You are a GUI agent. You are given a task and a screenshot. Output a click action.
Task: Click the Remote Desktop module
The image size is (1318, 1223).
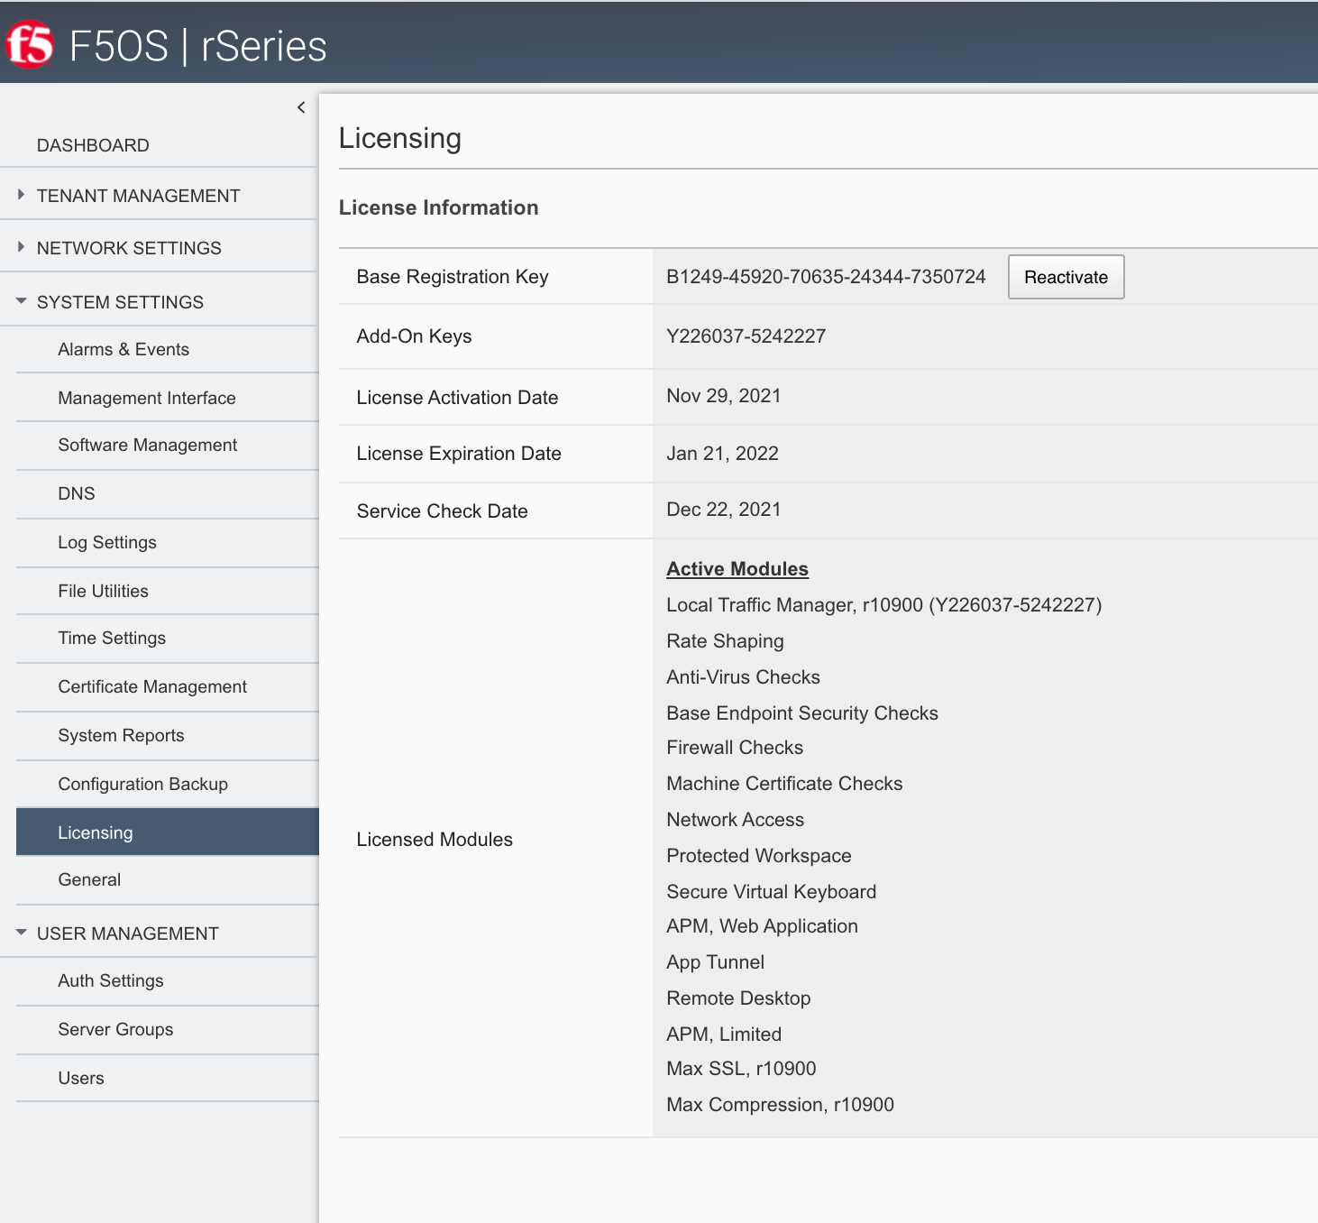(738, 998)
